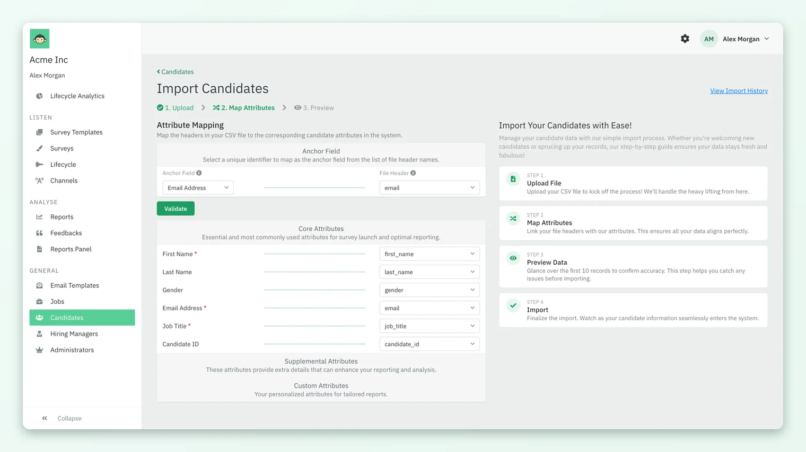The height and width of the screenshot is (452, 806).
Task: Click the Step 2 Map Attributes card title
Action: tap(549, 223)
